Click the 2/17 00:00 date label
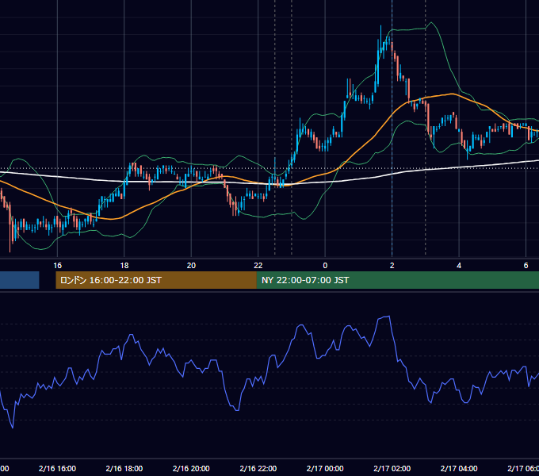Image resolution: width=539 pixels, height=476 pixels. (325, 468)
